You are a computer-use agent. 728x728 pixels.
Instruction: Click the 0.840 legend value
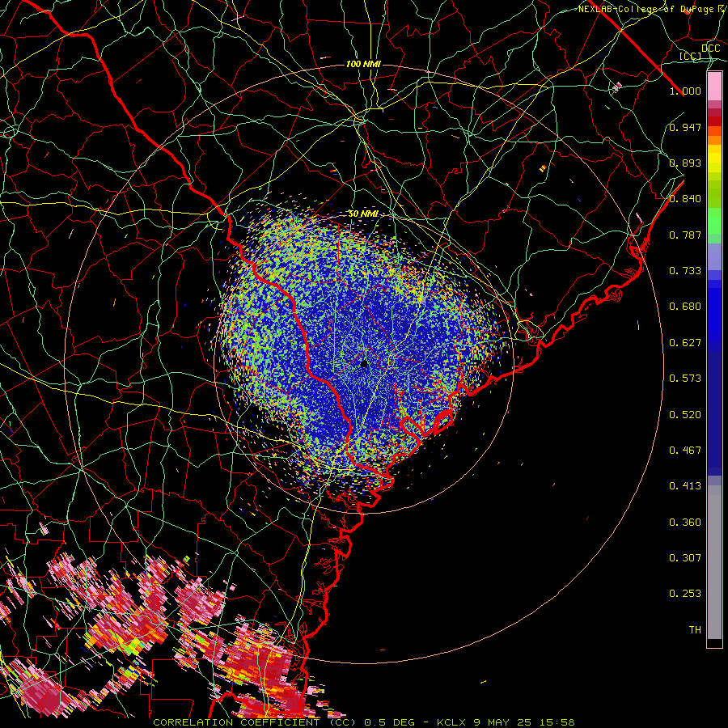685,199
